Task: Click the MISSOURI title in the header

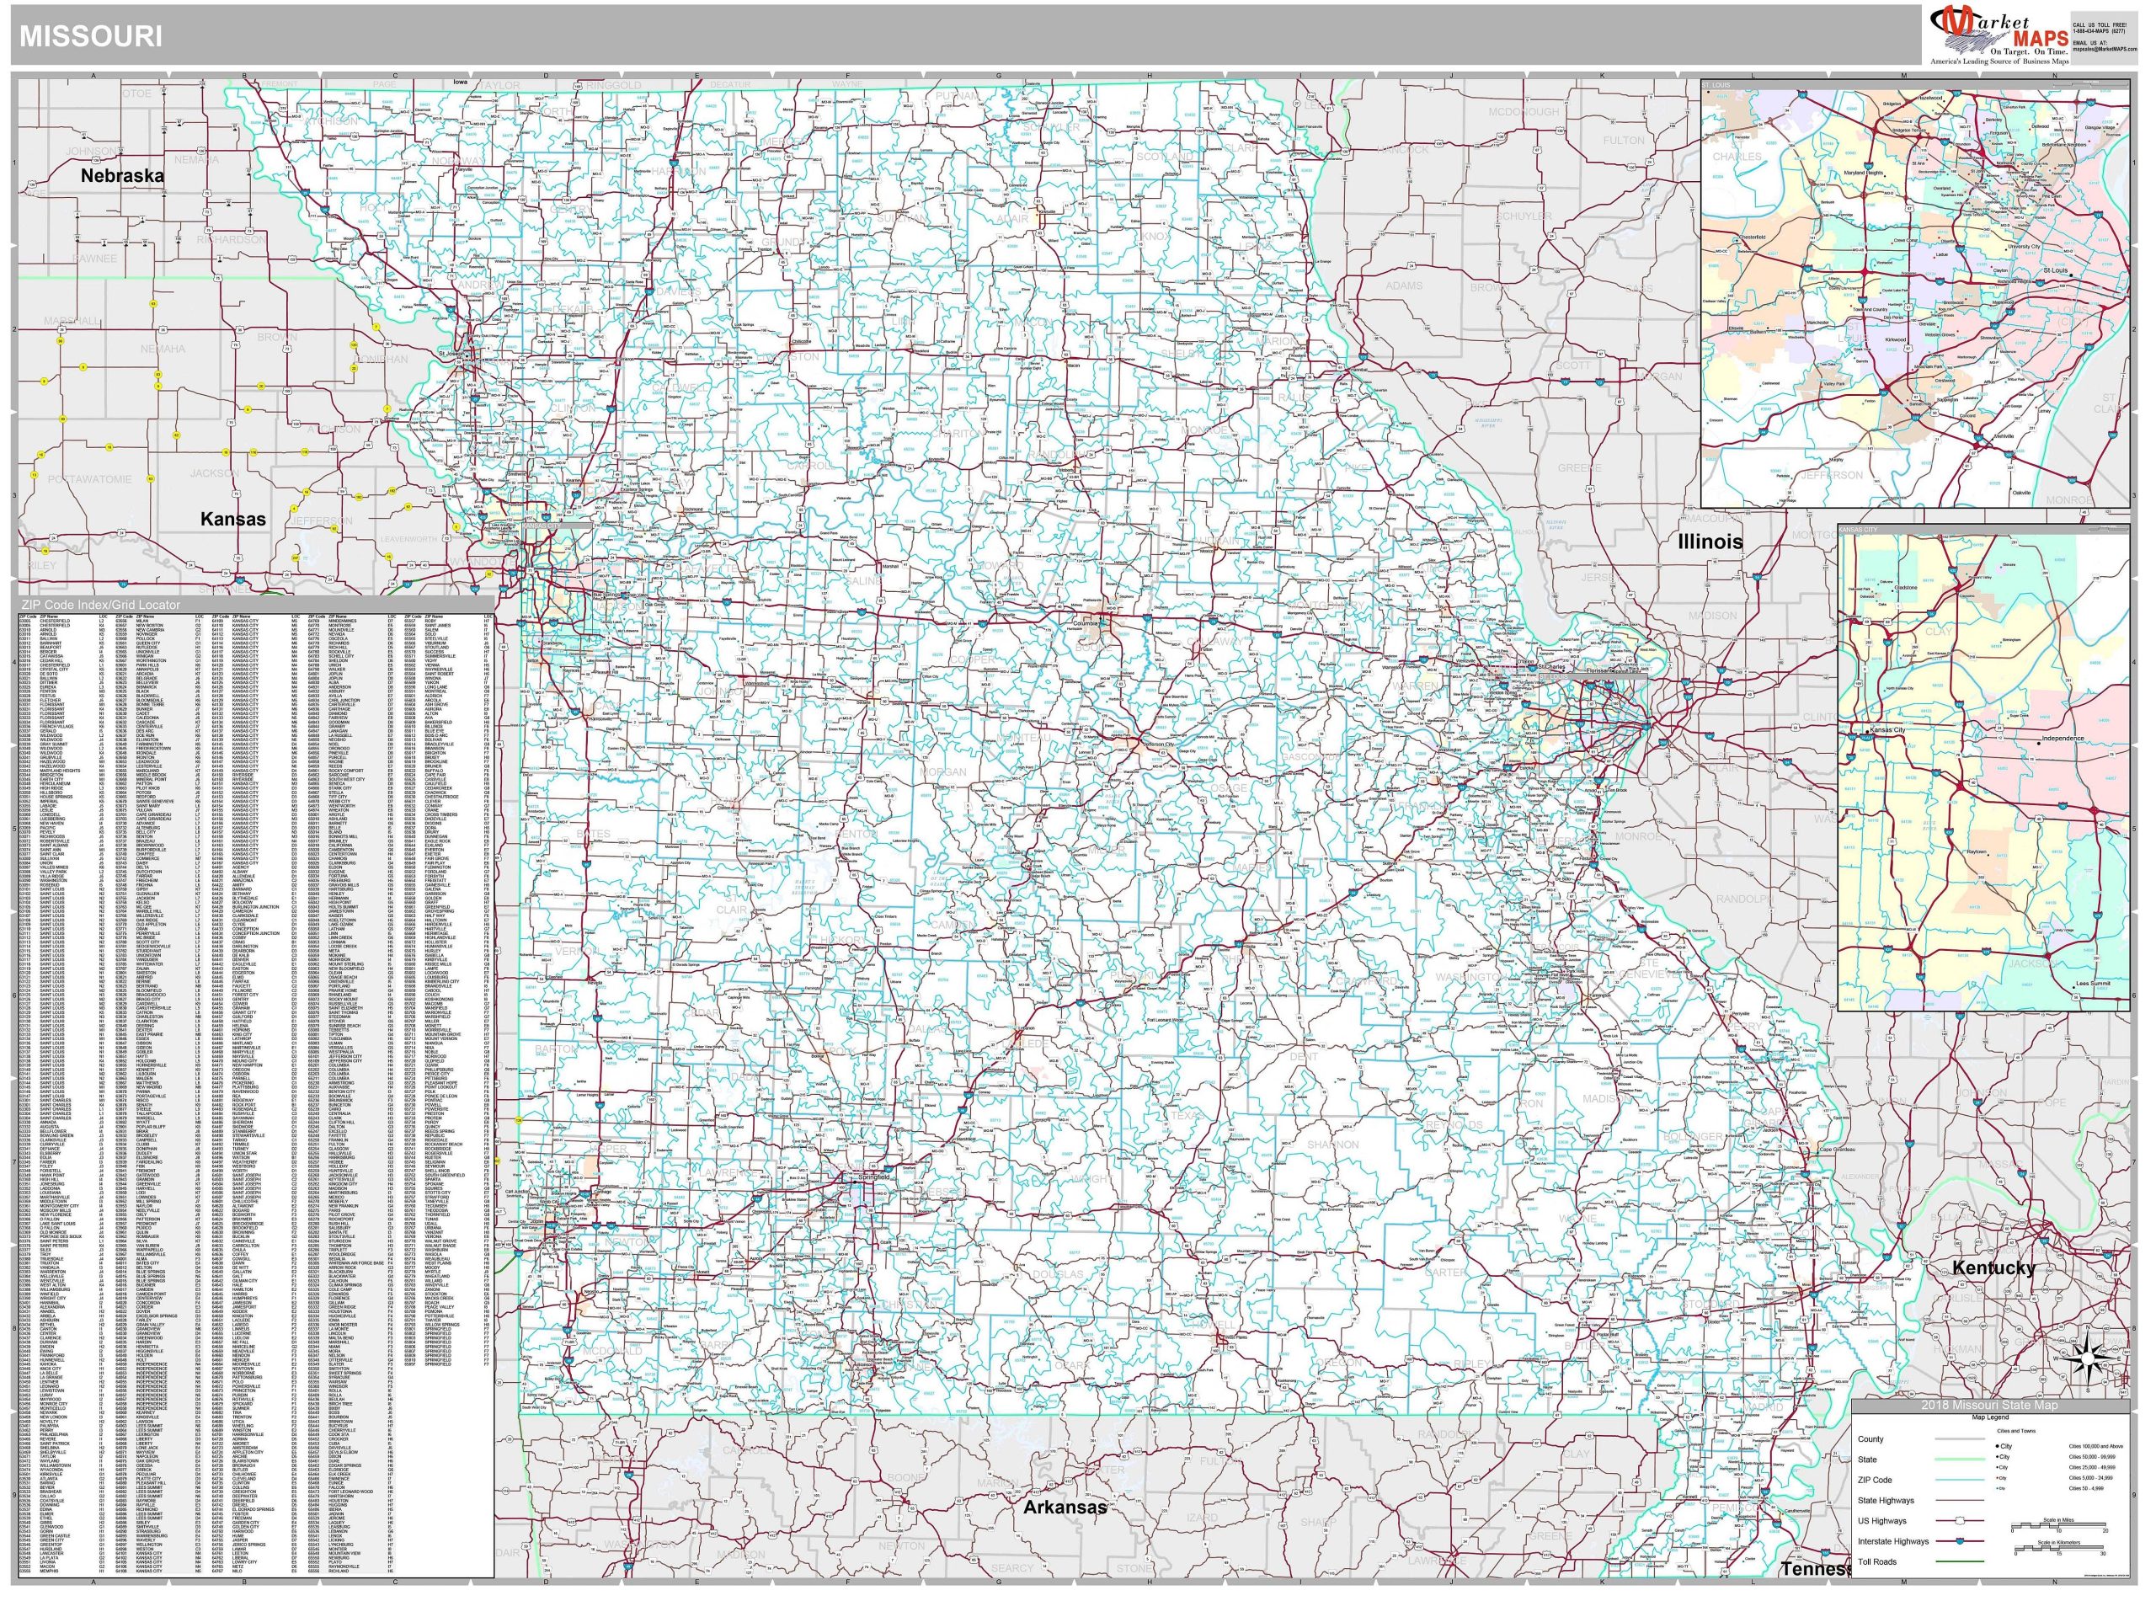Action: [91, 36]
